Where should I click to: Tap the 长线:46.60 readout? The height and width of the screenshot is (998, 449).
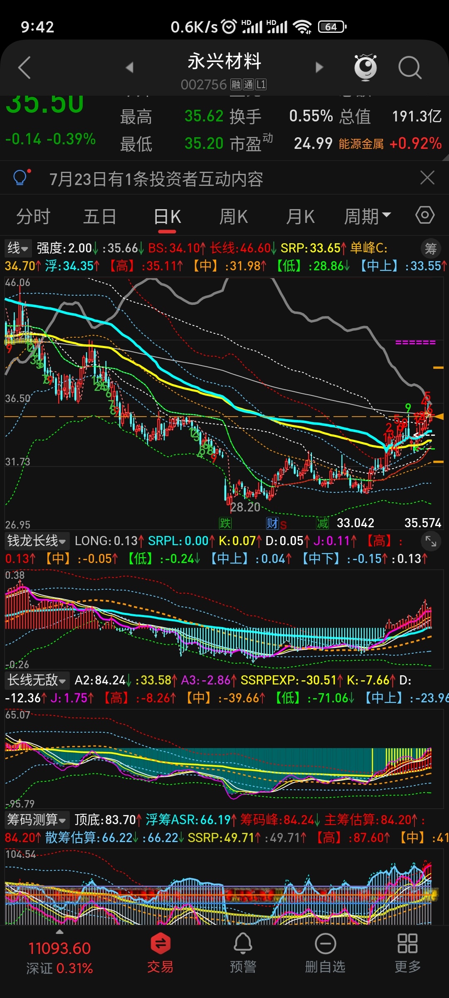tap(243, 248)
